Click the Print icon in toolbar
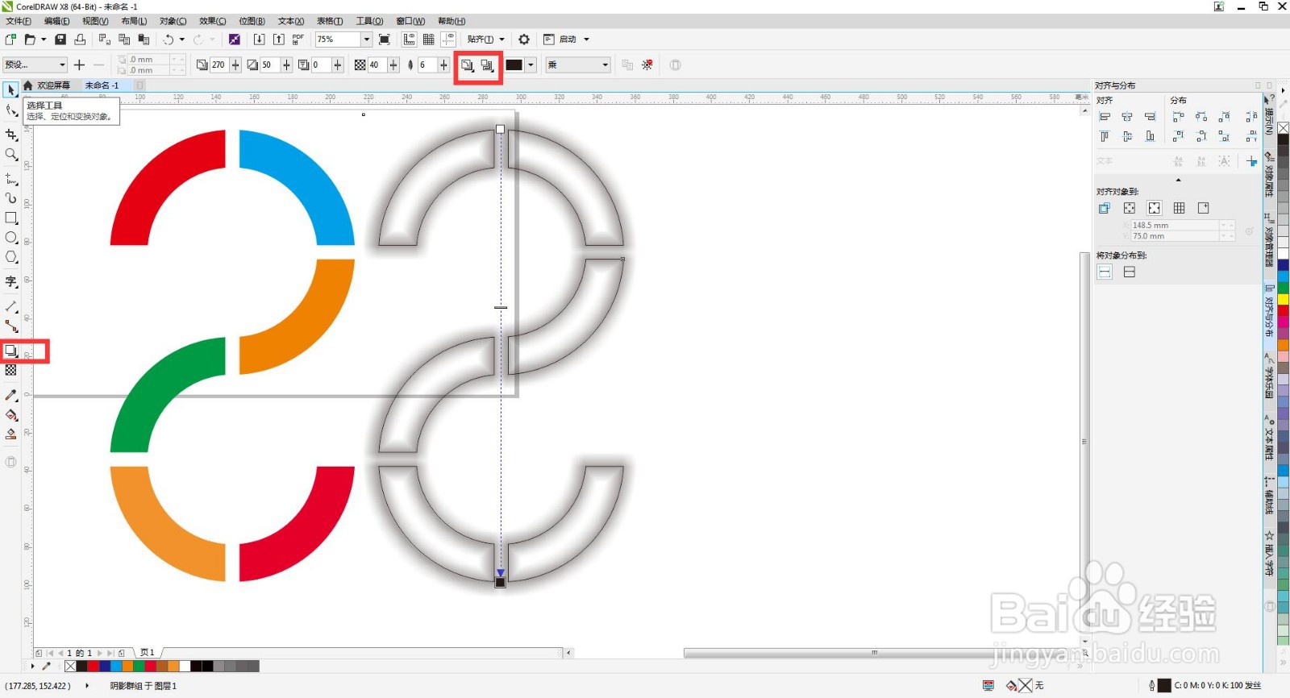Viewport: 1290px width, 698px height. (x=80, y=39)
